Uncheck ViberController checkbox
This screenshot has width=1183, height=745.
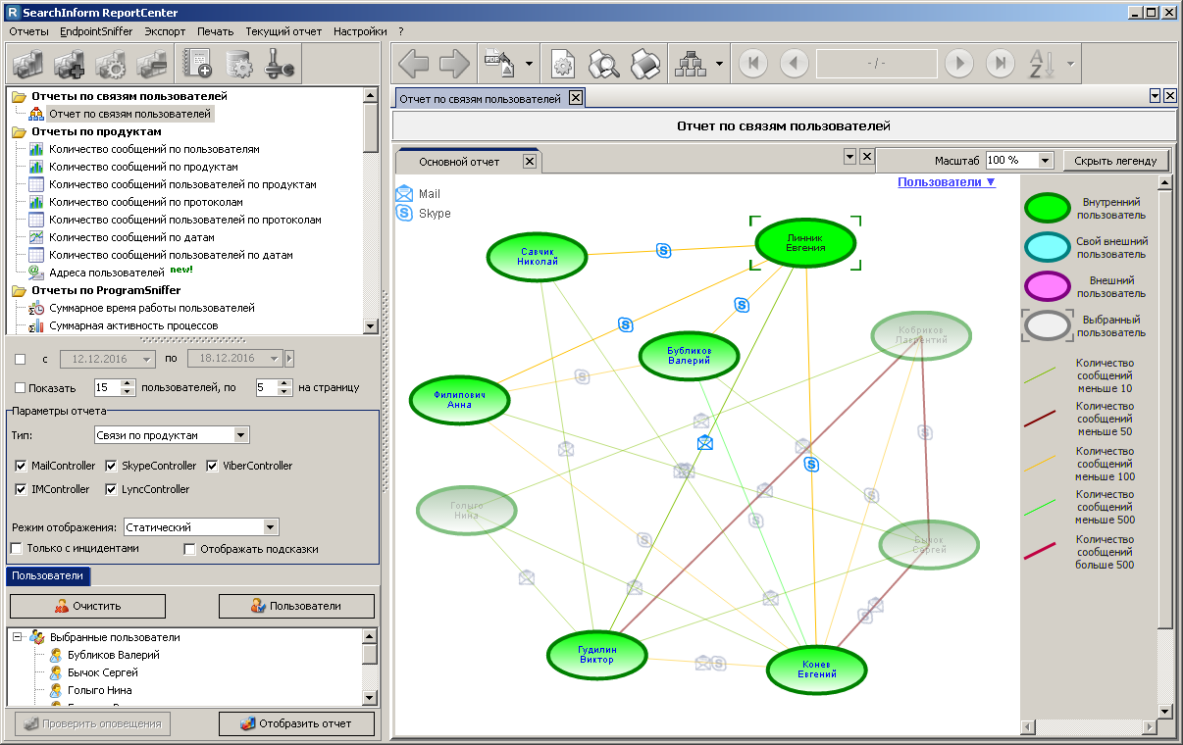[x=212, y=466]
